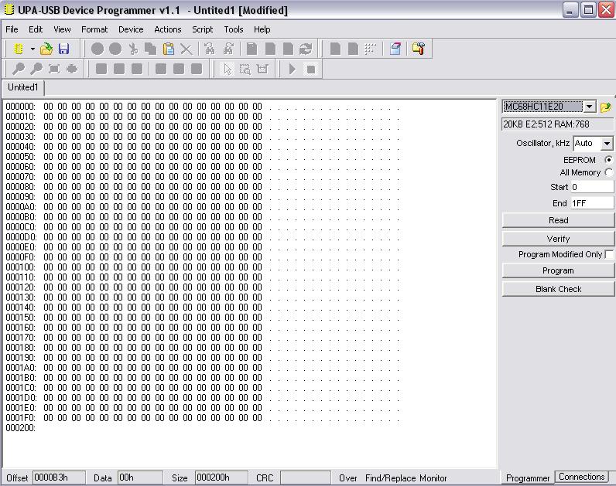This screenshot has width=616, height=486.
Task: Click the Start address field
Action: [x=592, y=187]
